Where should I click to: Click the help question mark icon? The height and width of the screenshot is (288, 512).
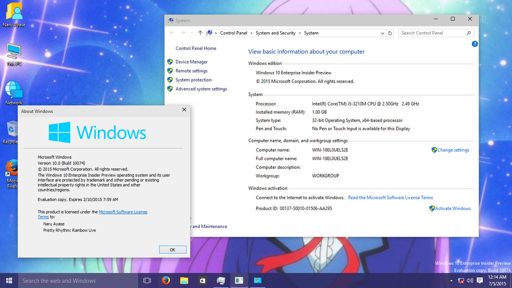[474, 44]
